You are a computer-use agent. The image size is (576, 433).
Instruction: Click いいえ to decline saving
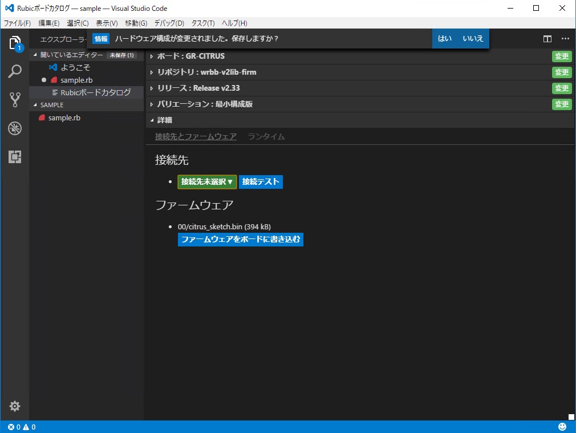[x=473, y=38]
